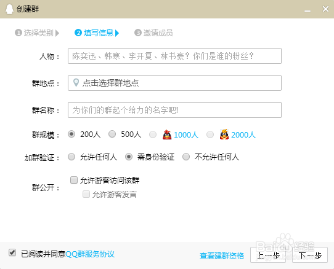The width and height of the screenshot is (334, 269).
Task: Select 不允许任何人 verification option
Action: [186, 157]
